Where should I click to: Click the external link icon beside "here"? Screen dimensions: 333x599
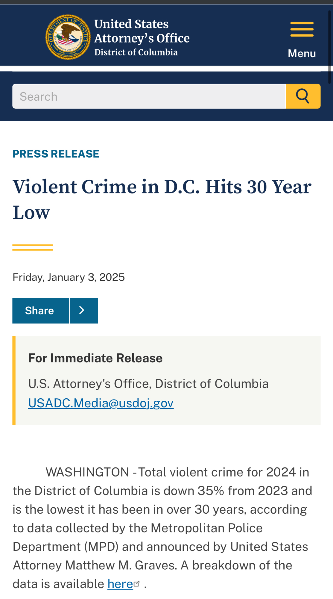(x=137, y=583)
